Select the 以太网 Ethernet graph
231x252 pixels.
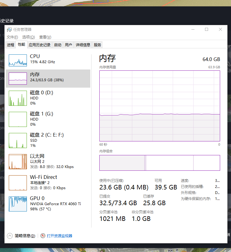18,162
